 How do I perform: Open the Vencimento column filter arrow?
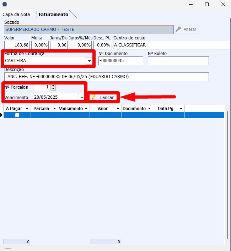(x=86, y=109)
